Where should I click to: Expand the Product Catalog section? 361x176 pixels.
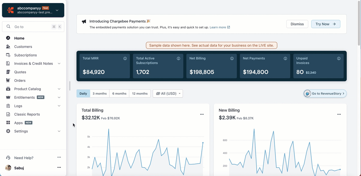pos(59,89)
